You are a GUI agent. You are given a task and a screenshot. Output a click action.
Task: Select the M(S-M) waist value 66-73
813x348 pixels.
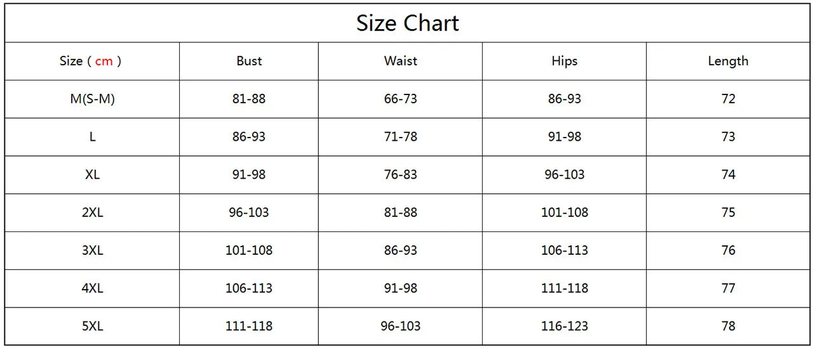pos(400,99)
